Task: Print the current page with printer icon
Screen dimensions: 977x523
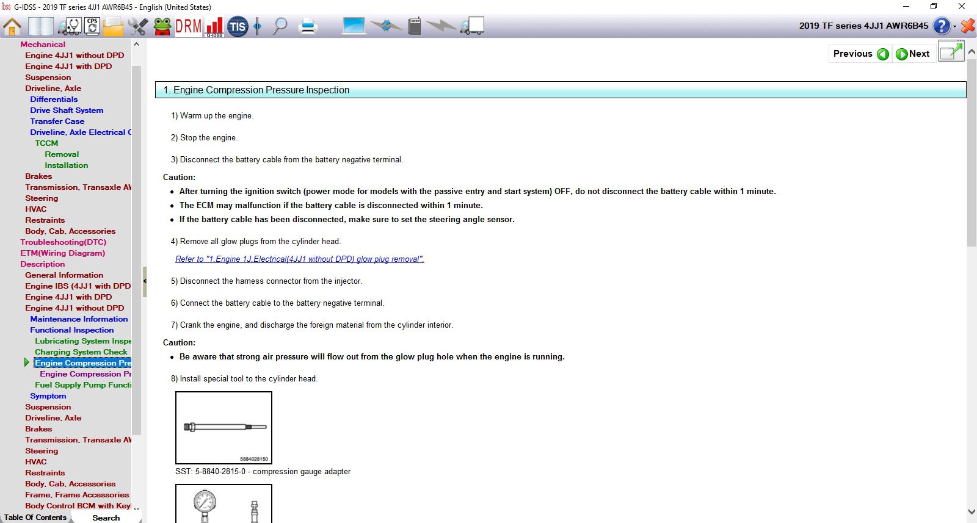Action: point(308,26)
